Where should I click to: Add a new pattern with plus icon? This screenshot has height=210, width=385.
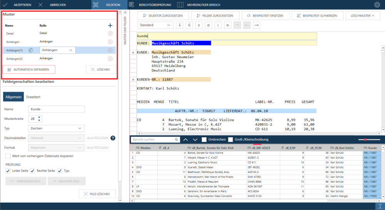click(x=110, y=25)
